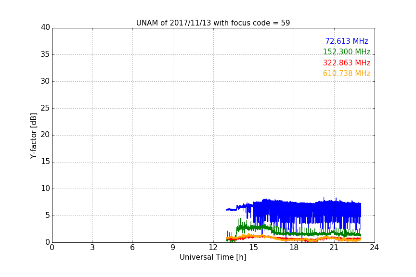Select the green 152.300 MHz legend label

point(347,51)
